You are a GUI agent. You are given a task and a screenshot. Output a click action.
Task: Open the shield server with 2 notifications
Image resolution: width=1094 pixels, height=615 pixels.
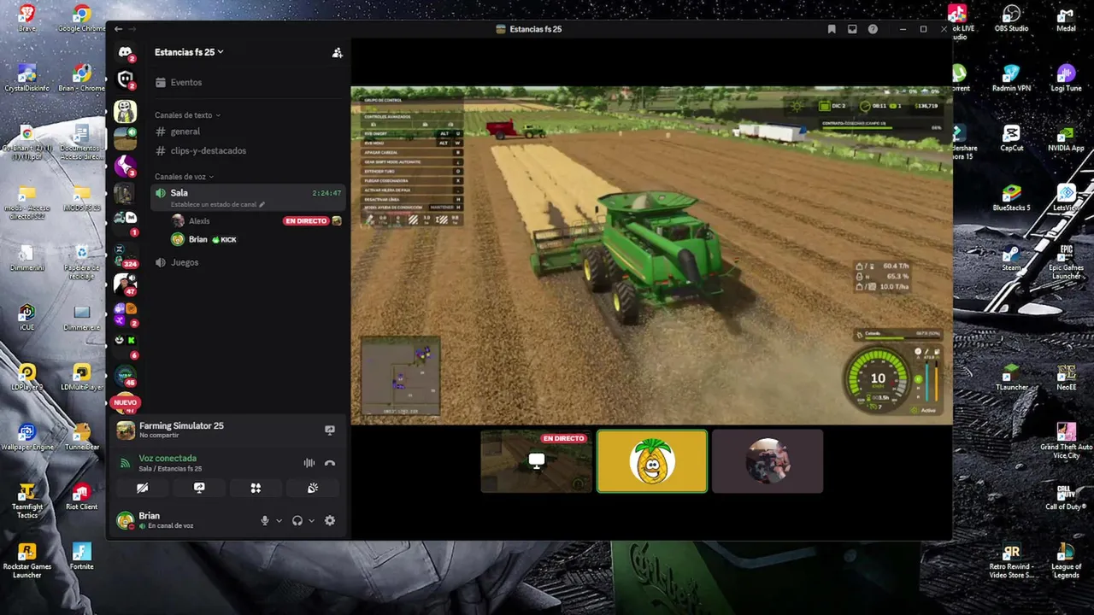[x=126, y=80]
